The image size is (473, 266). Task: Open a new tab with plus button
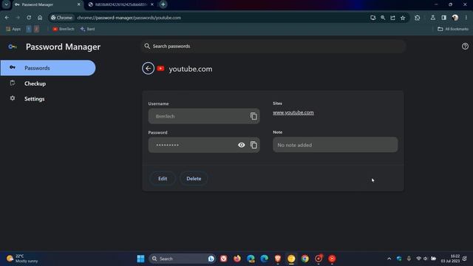pyautogui.click(x=163, y=4)
